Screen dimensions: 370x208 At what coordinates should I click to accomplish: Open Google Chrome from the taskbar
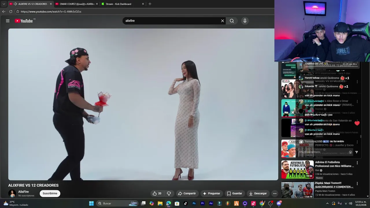point(262,203)
